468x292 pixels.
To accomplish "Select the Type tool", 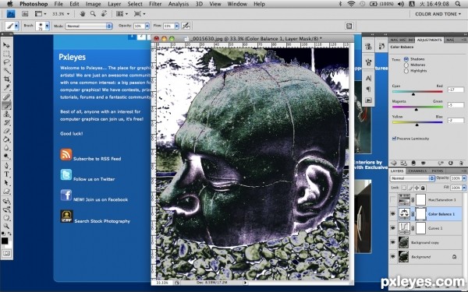I will [x=6, y=174].
